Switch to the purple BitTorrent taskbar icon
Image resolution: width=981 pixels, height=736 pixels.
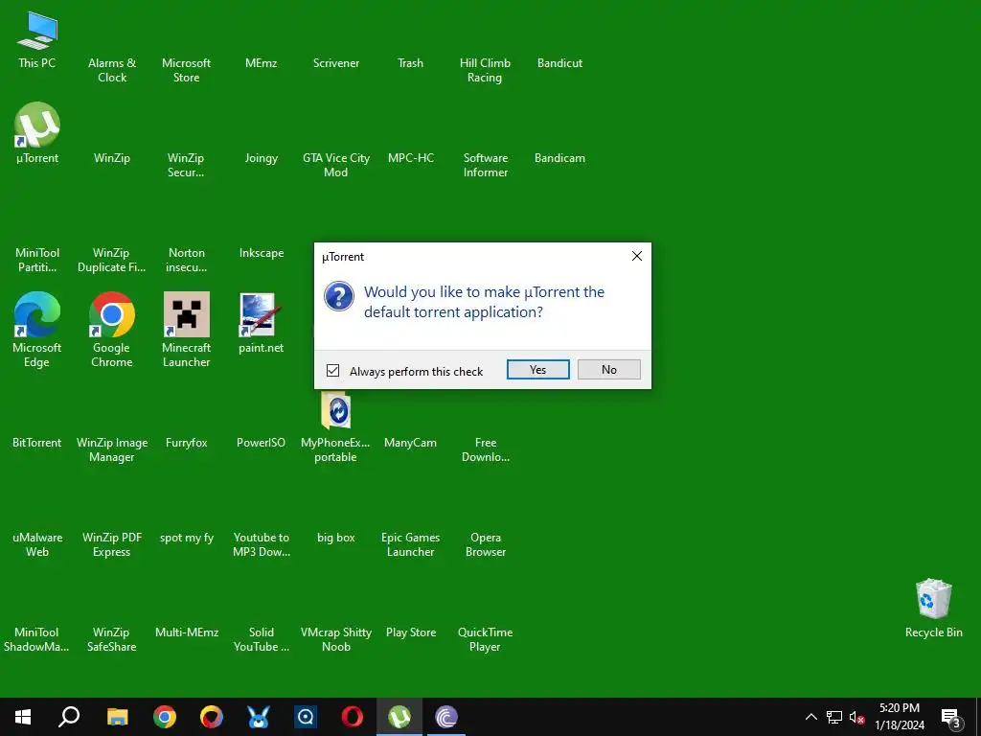tap(446, 717)
